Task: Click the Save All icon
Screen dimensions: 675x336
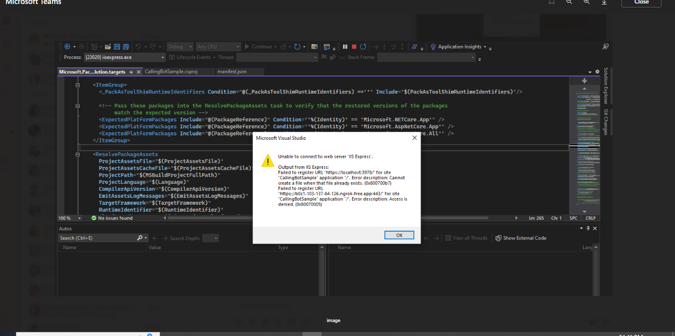Action: tap(125, 46)
